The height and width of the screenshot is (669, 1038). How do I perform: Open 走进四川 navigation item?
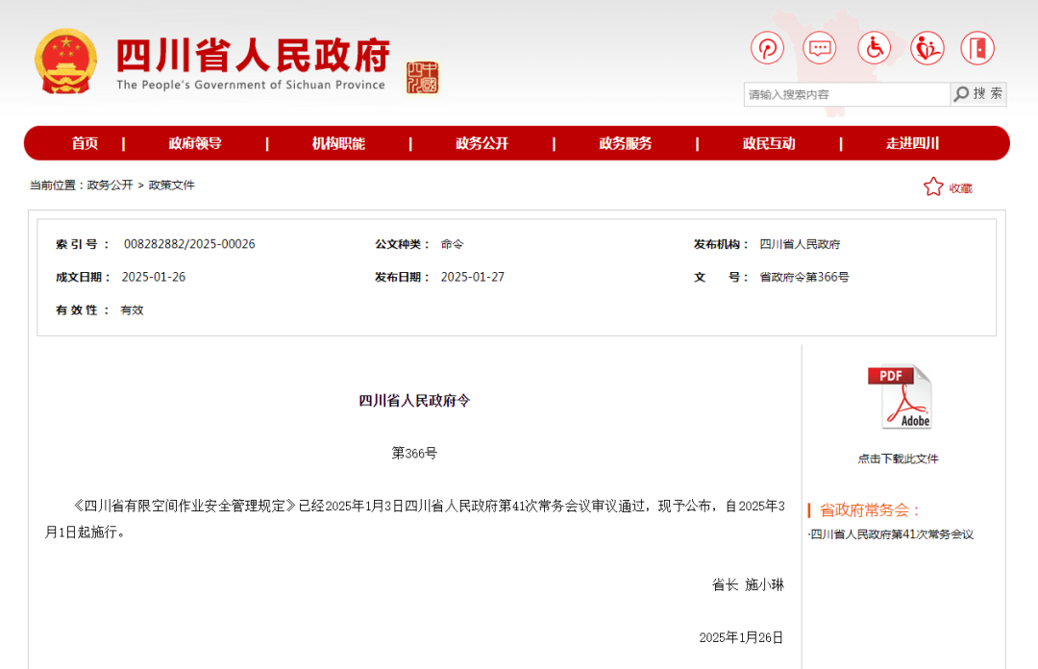click(912, 143)
